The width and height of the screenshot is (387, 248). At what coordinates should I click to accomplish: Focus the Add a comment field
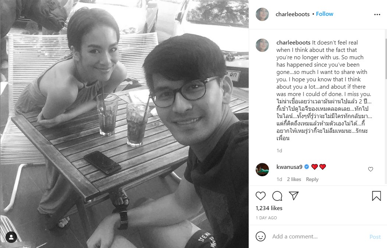click(x=318, y=236)
